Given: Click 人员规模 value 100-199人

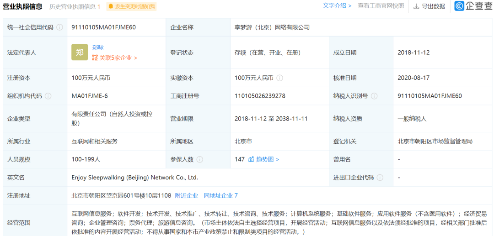Looking at the screenshot, I should pyautogui.click(x=86, y=159).
